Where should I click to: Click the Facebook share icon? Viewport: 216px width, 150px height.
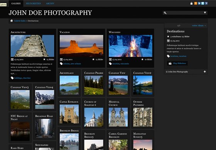pos(206,3)
